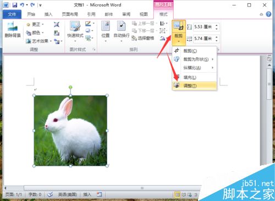This screenshot has height=201, width=275.
Task: Open the Customize Quick Access Toolbar dropdown
Action: 40,6
